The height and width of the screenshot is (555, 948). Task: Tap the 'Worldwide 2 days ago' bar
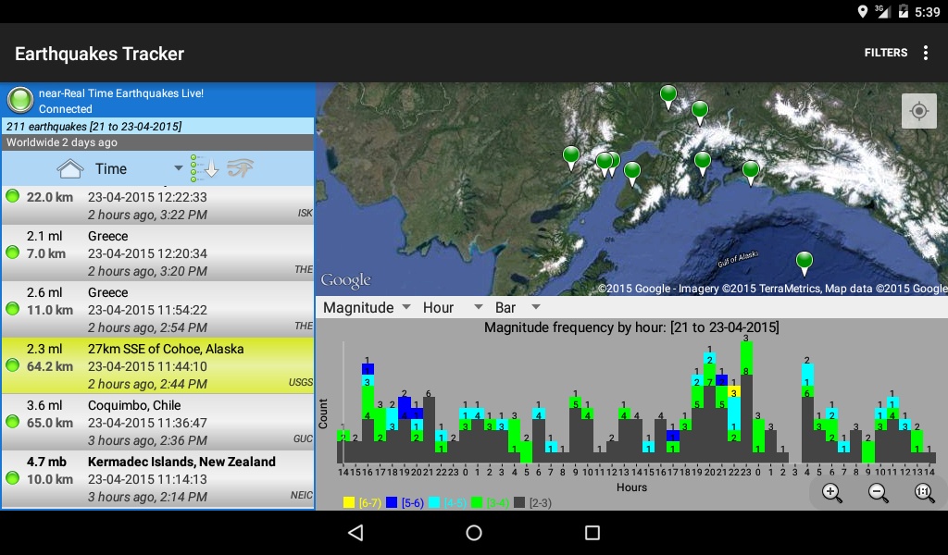click(x=157, y=142)
